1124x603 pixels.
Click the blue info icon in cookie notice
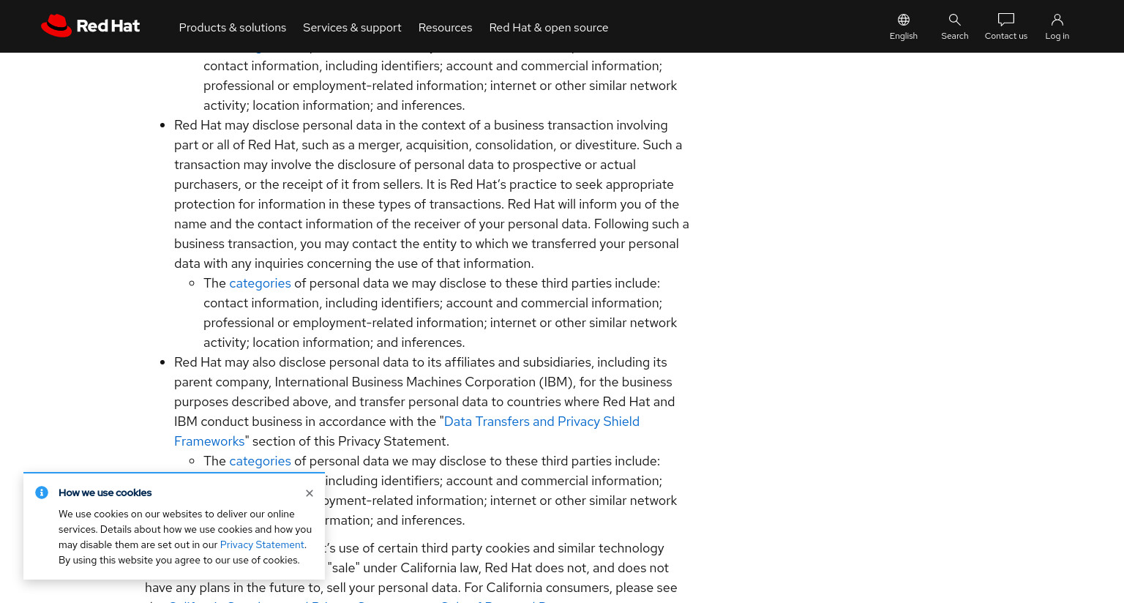pos(42,492)
